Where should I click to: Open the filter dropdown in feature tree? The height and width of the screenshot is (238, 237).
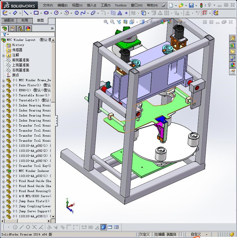(8, 34)
